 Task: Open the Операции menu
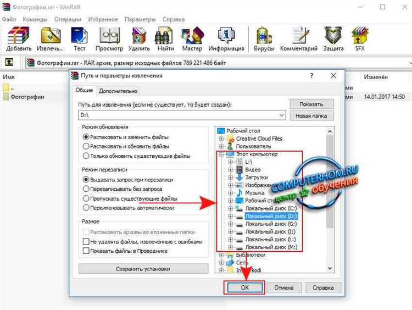pos(68,19)
